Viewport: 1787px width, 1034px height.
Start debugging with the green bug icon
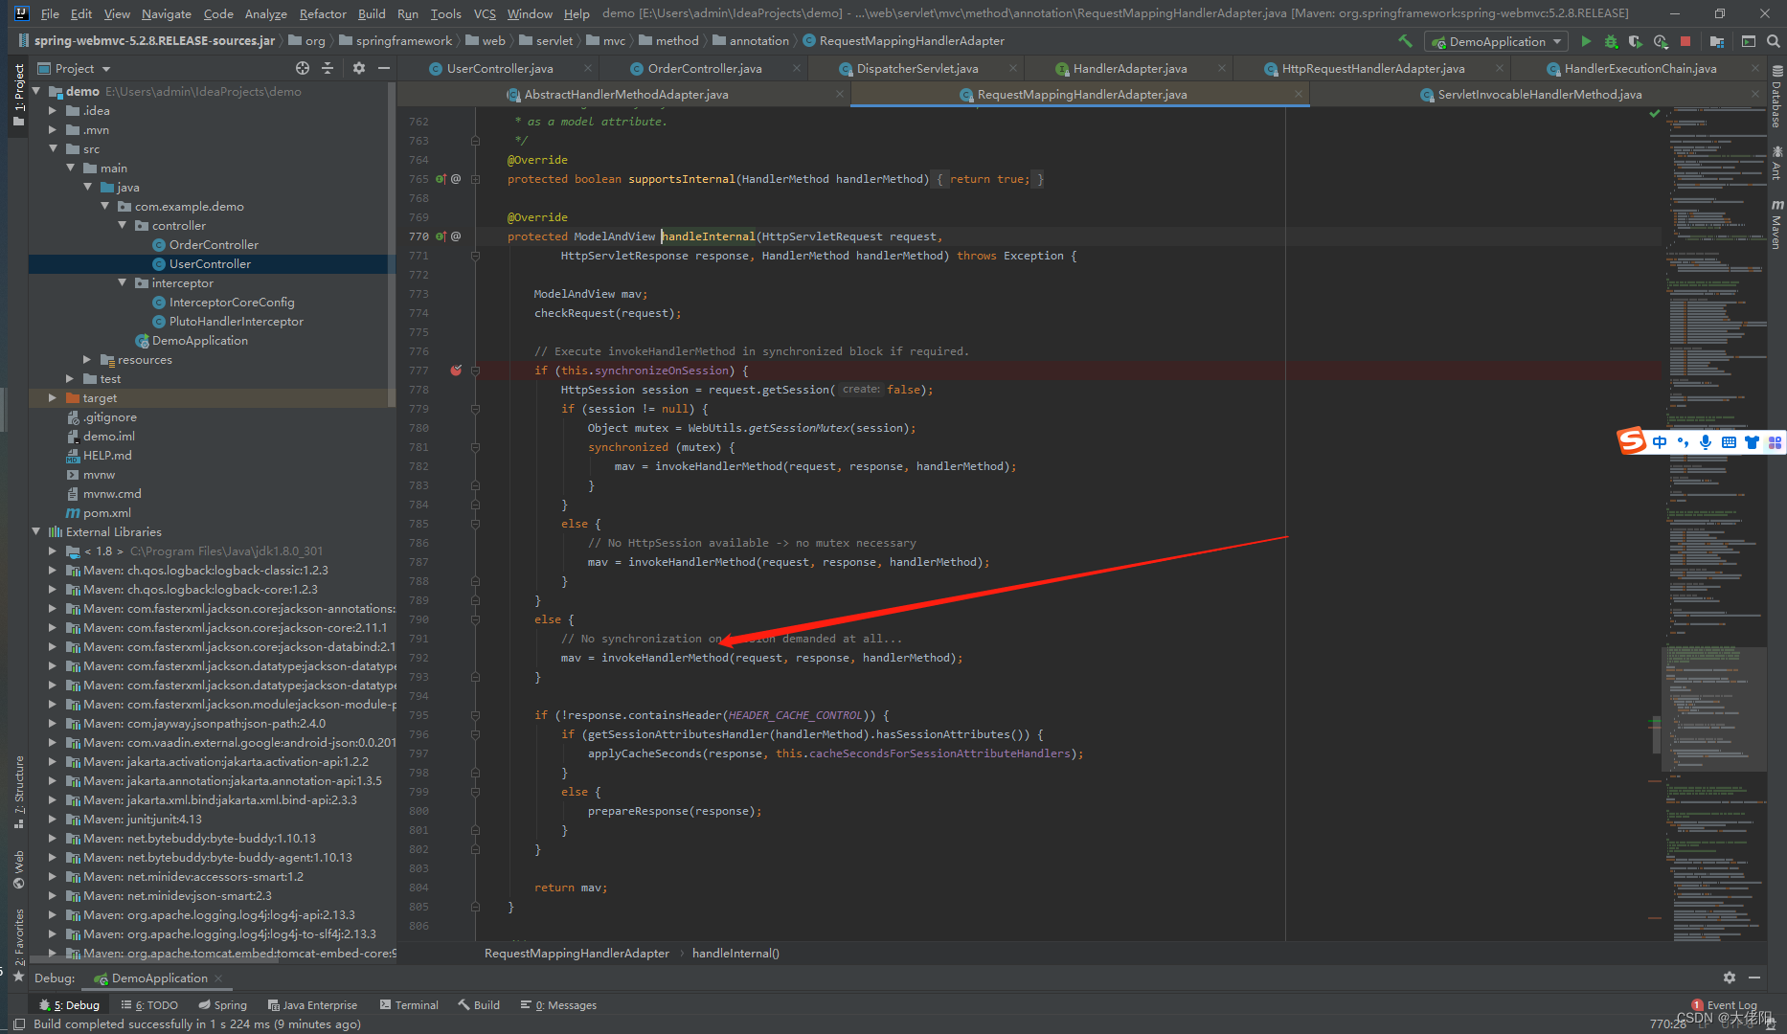pos(1611,41)
